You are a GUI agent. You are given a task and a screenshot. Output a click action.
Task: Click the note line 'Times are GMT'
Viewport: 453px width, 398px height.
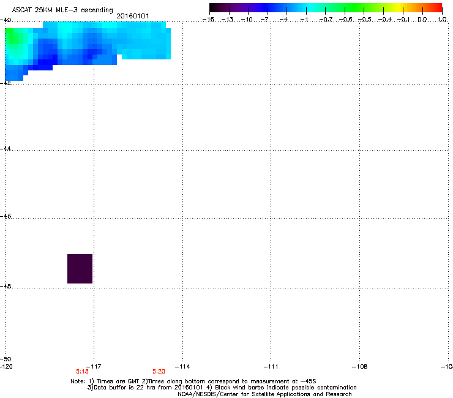[x=118, y=381]
